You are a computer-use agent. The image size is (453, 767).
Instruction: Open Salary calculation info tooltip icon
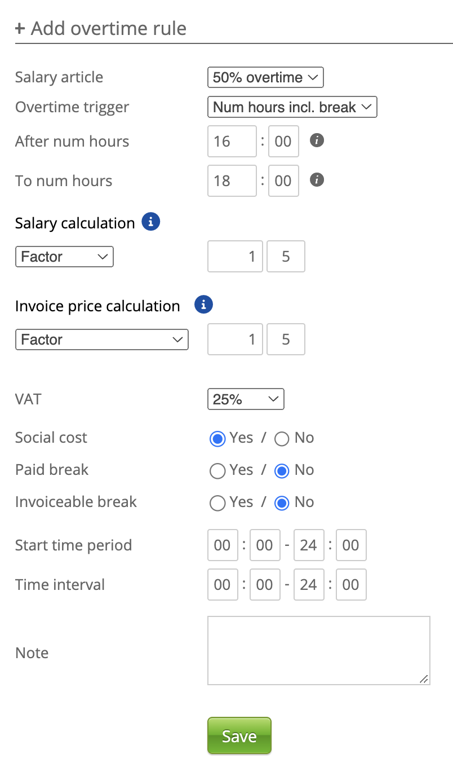point(150,222)
